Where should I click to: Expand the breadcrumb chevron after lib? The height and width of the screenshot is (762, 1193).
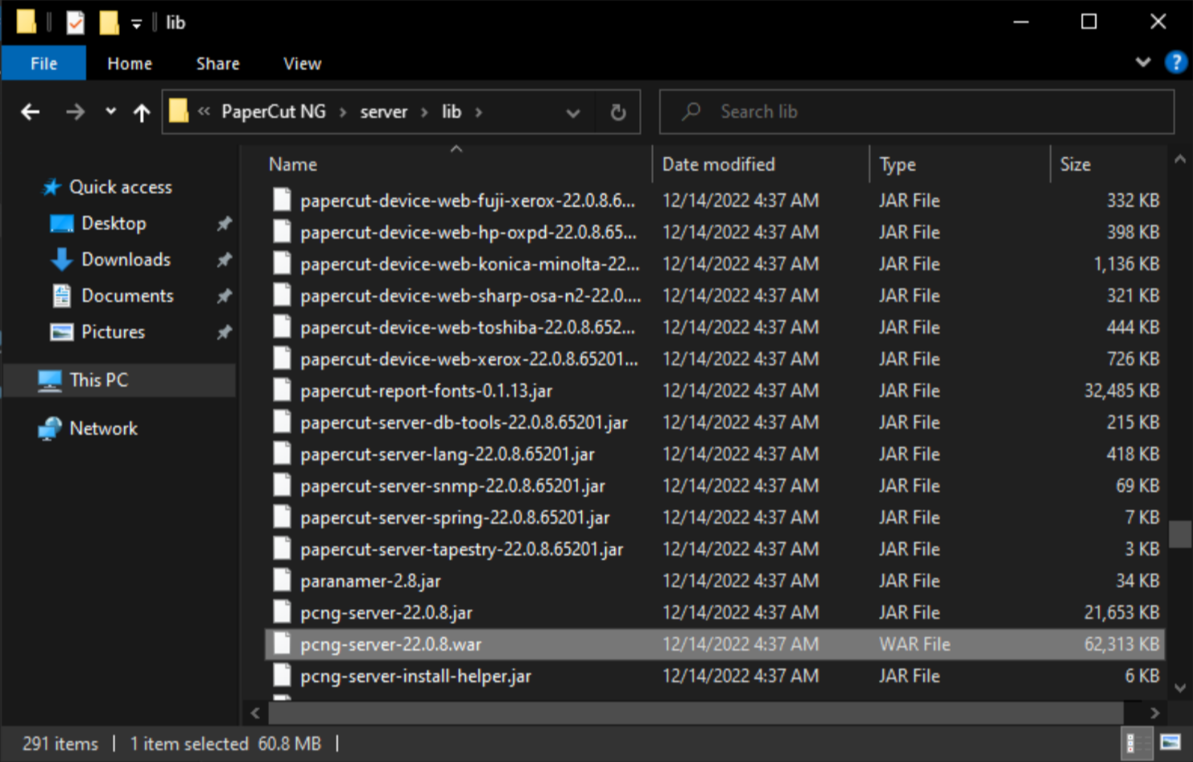pyautogui.click(x=479, y=112)
